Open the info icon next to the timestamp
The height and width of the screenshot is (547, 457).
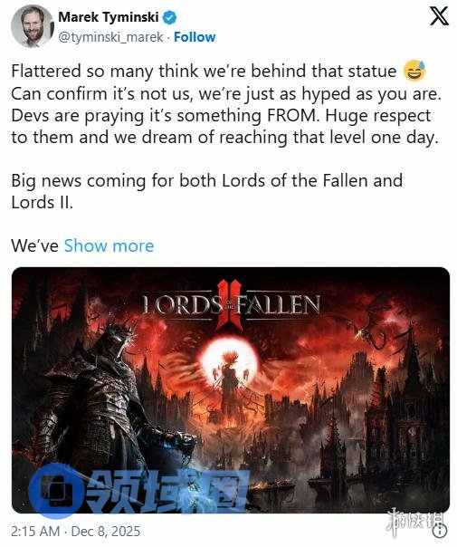tap(439, 531)
